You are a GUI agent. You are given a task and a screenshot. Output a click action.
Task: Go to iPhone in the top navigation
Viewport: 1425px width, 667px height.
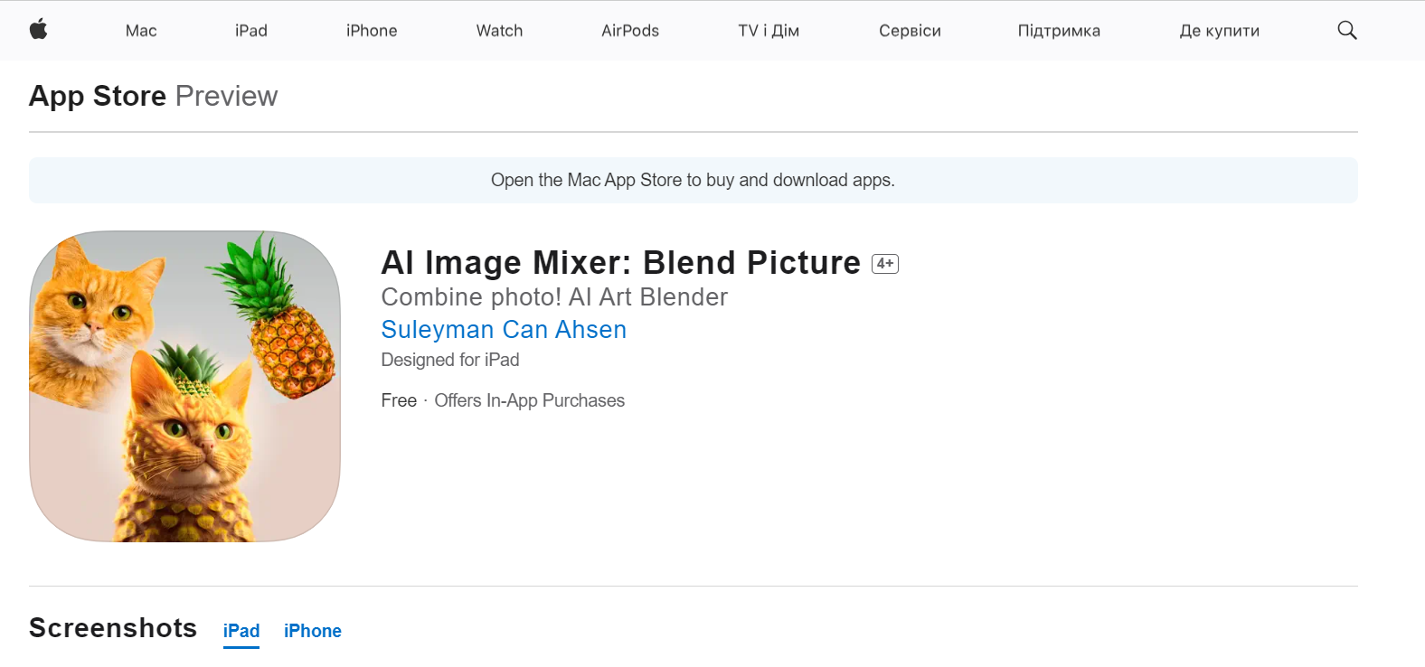[372, 31]
